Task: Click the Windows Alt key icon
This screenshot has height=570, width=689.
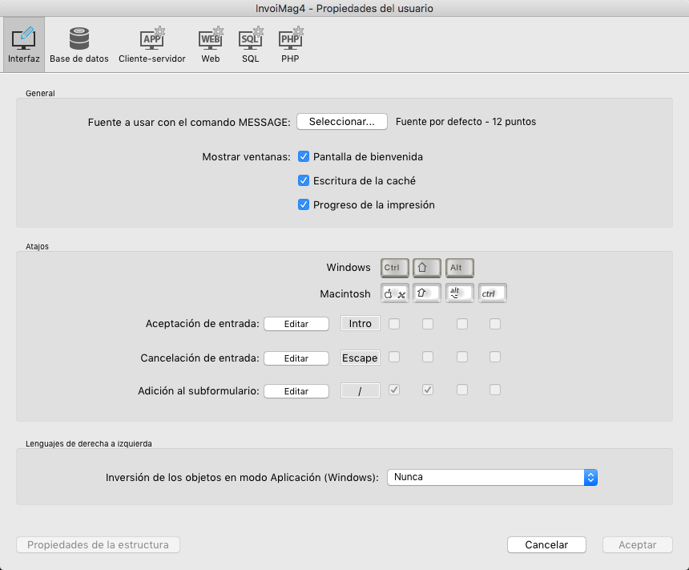Action: [459, 268]
